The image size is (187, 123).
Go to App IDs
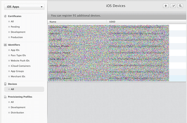click(x=15, y=50)
